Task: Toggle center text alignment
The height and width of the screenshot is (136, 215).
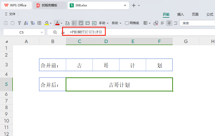Action: (x=169, y=23)
